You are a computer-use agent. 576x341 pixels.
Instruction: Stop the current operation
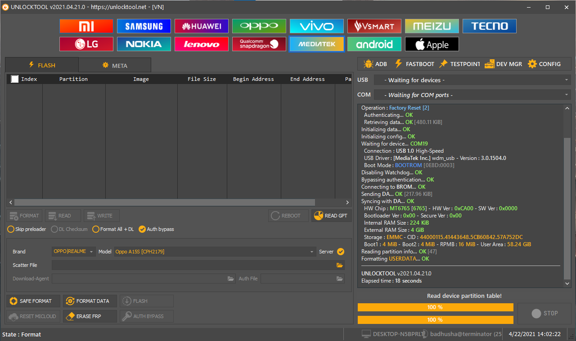tap(544, 314)
